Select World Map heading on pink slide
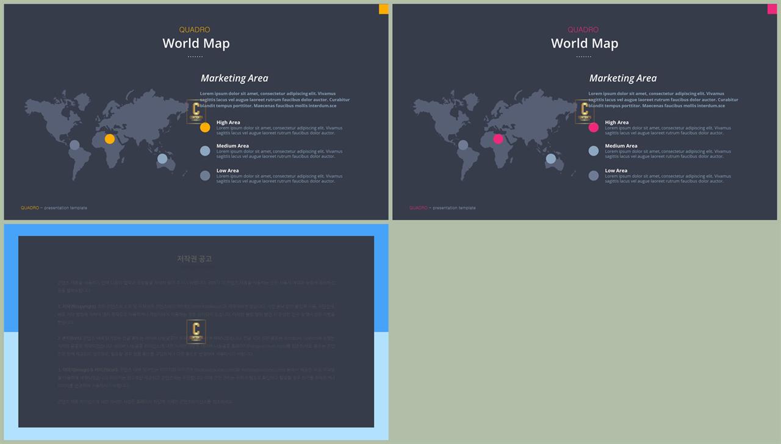The image size is (781, 444). tap(585, 43)
